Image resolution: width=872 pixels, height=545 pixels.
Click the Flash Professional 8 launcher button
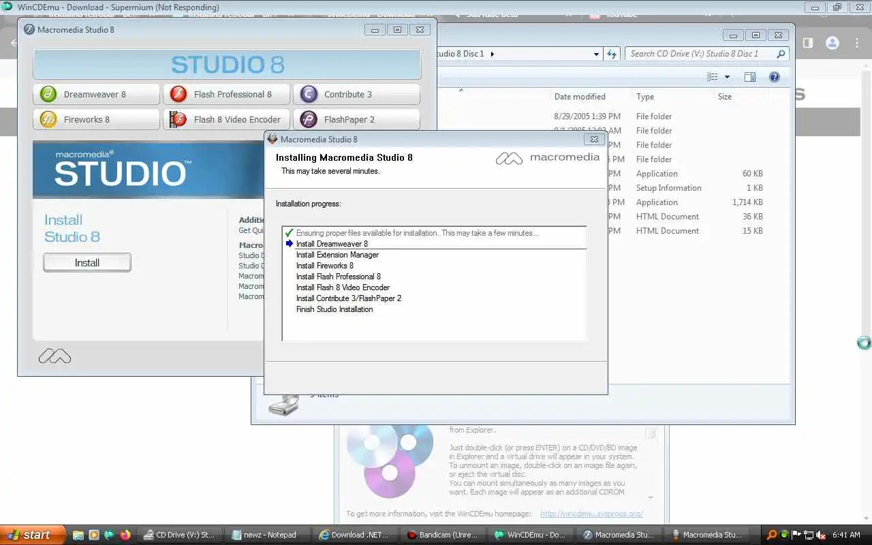[x=226, y=94]
